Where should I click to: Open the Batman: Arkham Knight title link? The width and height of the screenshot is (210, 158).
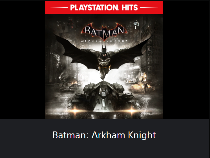pos(104,135)
